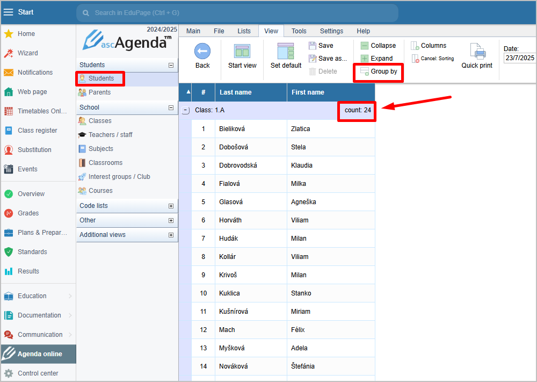Open the Wizard wand icon
Viewport: 537px width, 382px height.
[x=9, y=53]
